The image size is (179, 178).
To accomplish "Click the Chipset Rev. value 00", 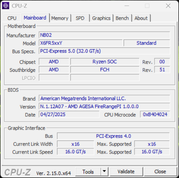I will [x=162, y=62].
